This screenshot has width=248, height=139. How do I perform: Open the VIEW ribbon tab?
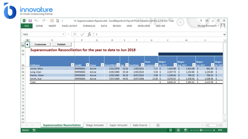click(x=129, y=26)
